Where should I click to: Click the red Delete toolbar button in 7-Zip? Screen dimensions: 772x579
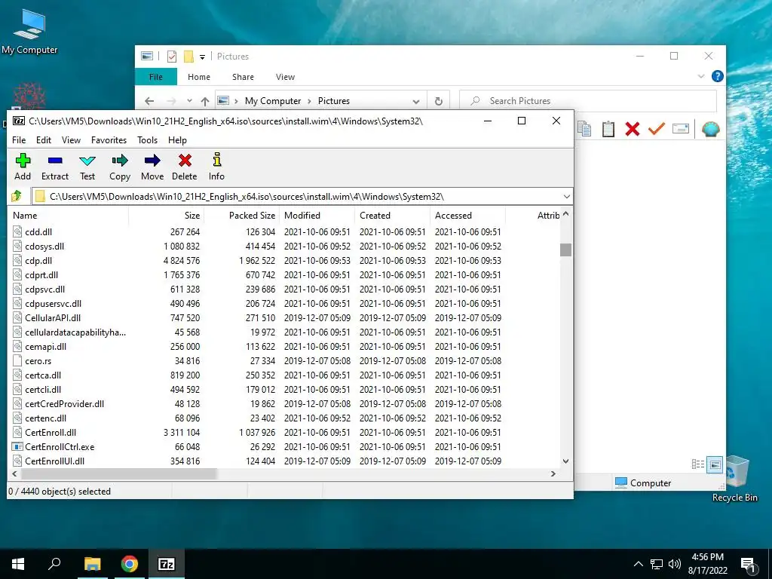185,167
